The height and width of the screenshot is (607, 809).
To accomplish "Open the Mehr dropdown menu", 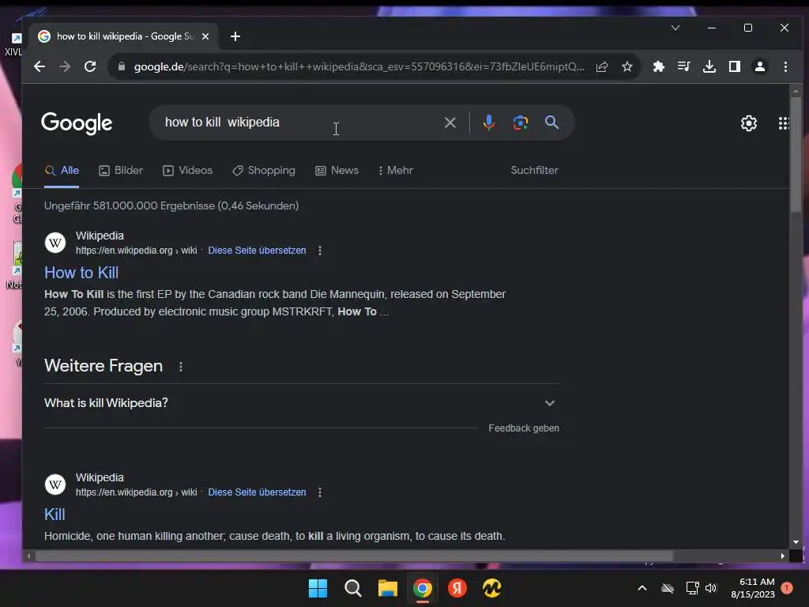I will (396, 171).
